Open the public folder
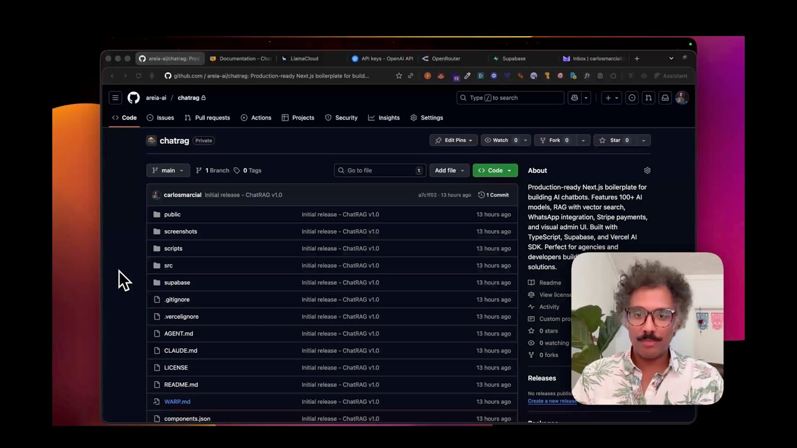The image size is (797, 448). [x=172, y=214]
